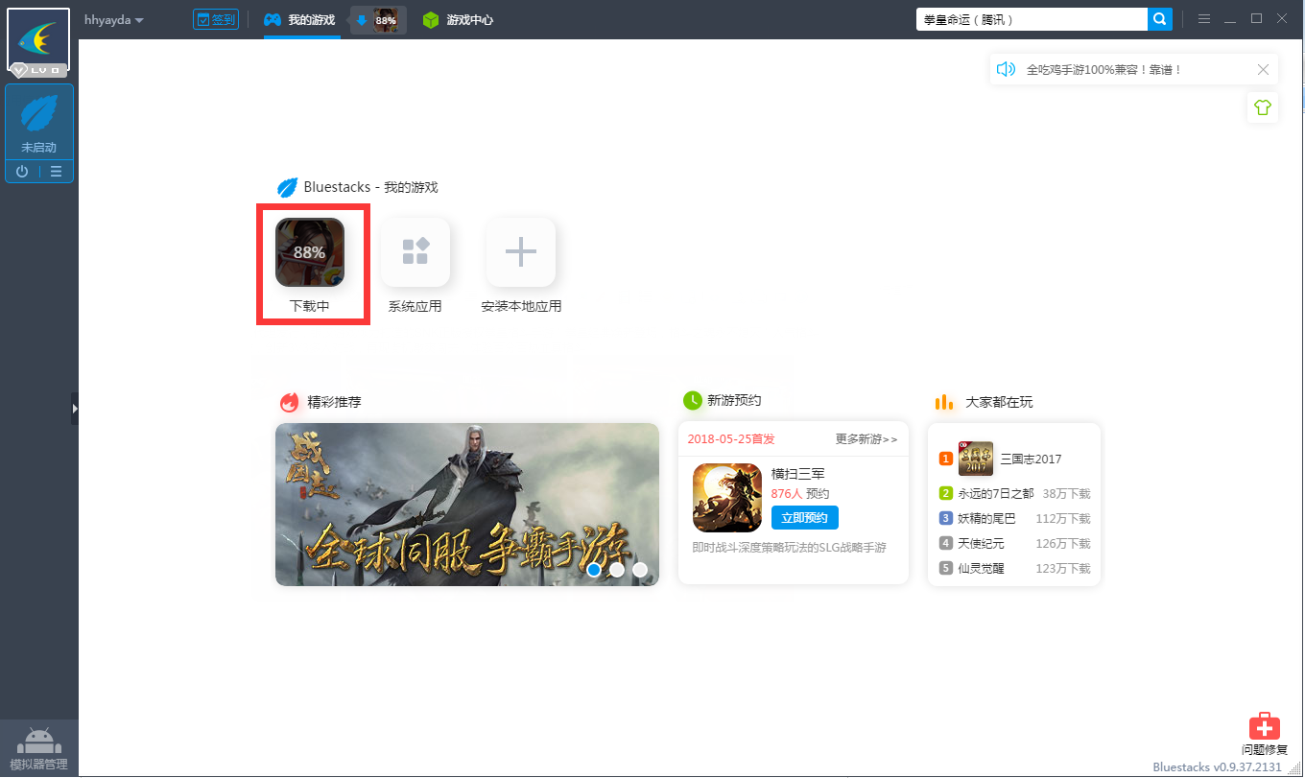1305x778 pixels.
Task: Open the 问题修复 repair tool
Action: point(1264,735)
